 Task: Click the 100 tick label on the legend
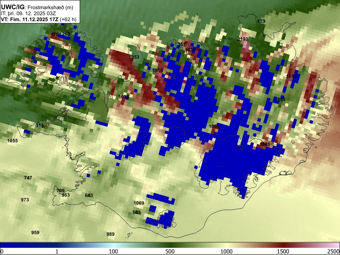[x=114, y=251]
